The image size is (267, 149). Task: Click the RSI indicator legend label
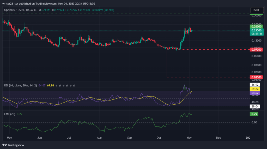click(20, 85)
